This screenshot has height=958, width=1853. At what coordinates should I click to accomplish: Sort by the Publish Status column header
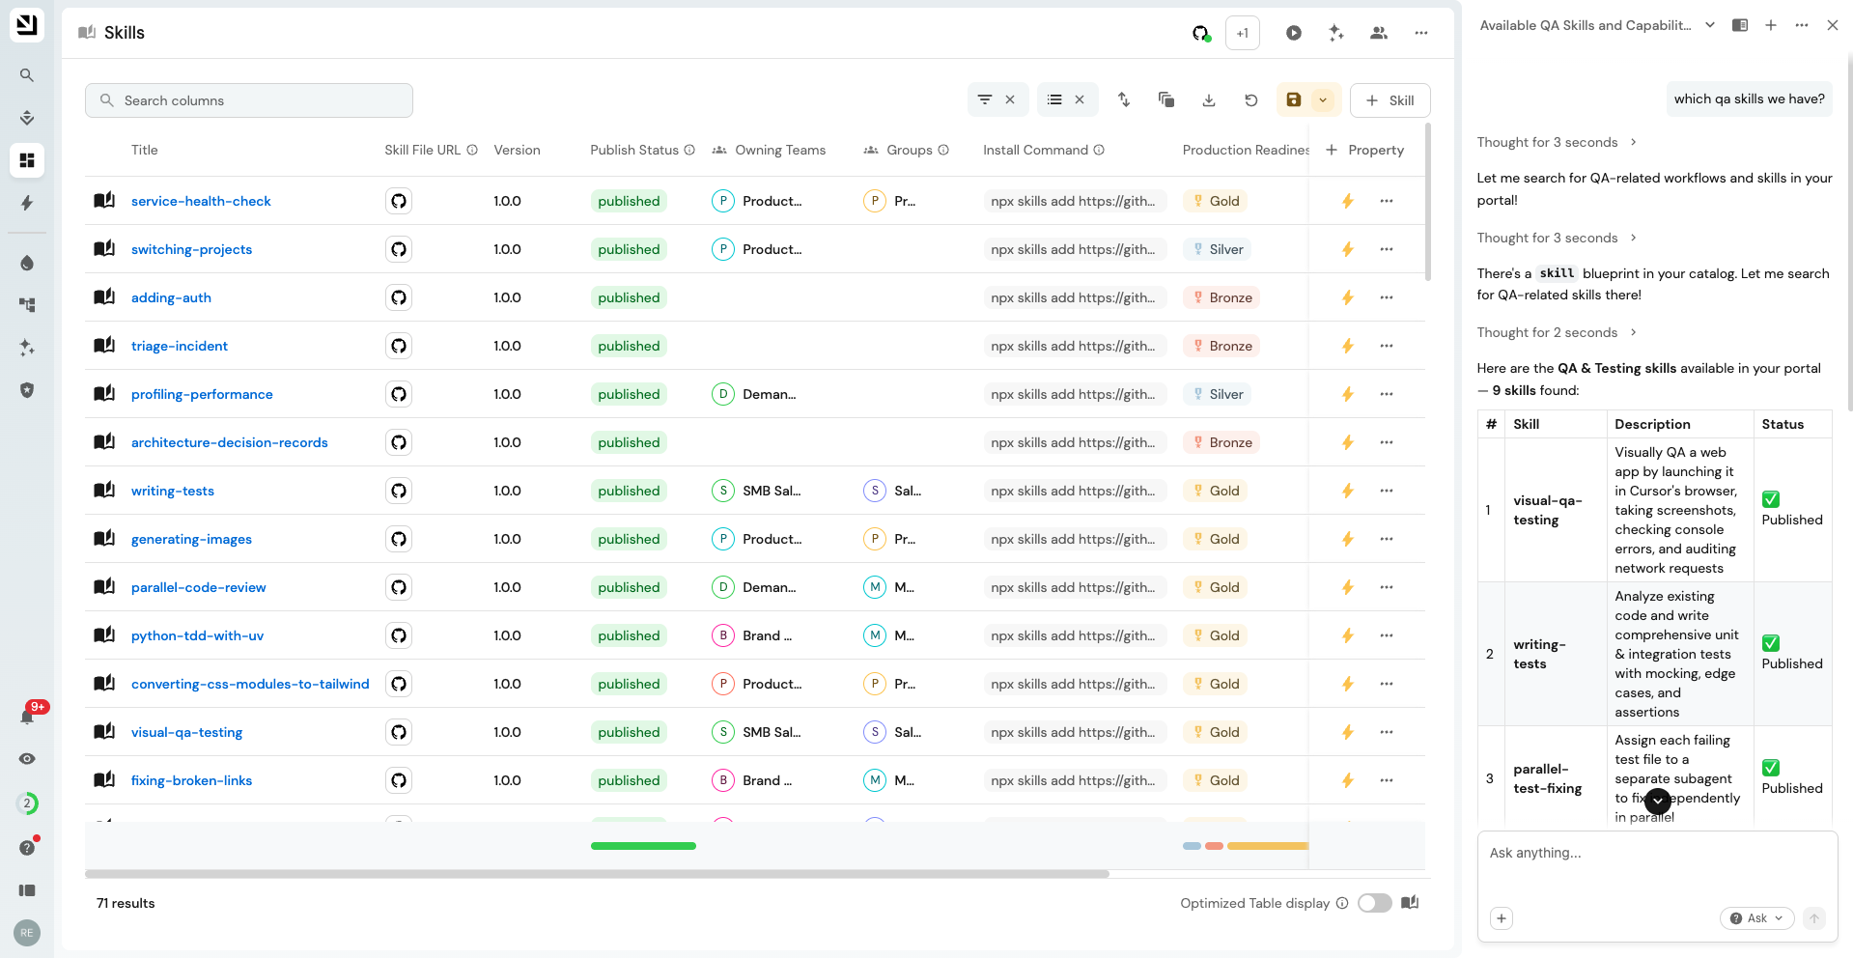pos(634,150)
